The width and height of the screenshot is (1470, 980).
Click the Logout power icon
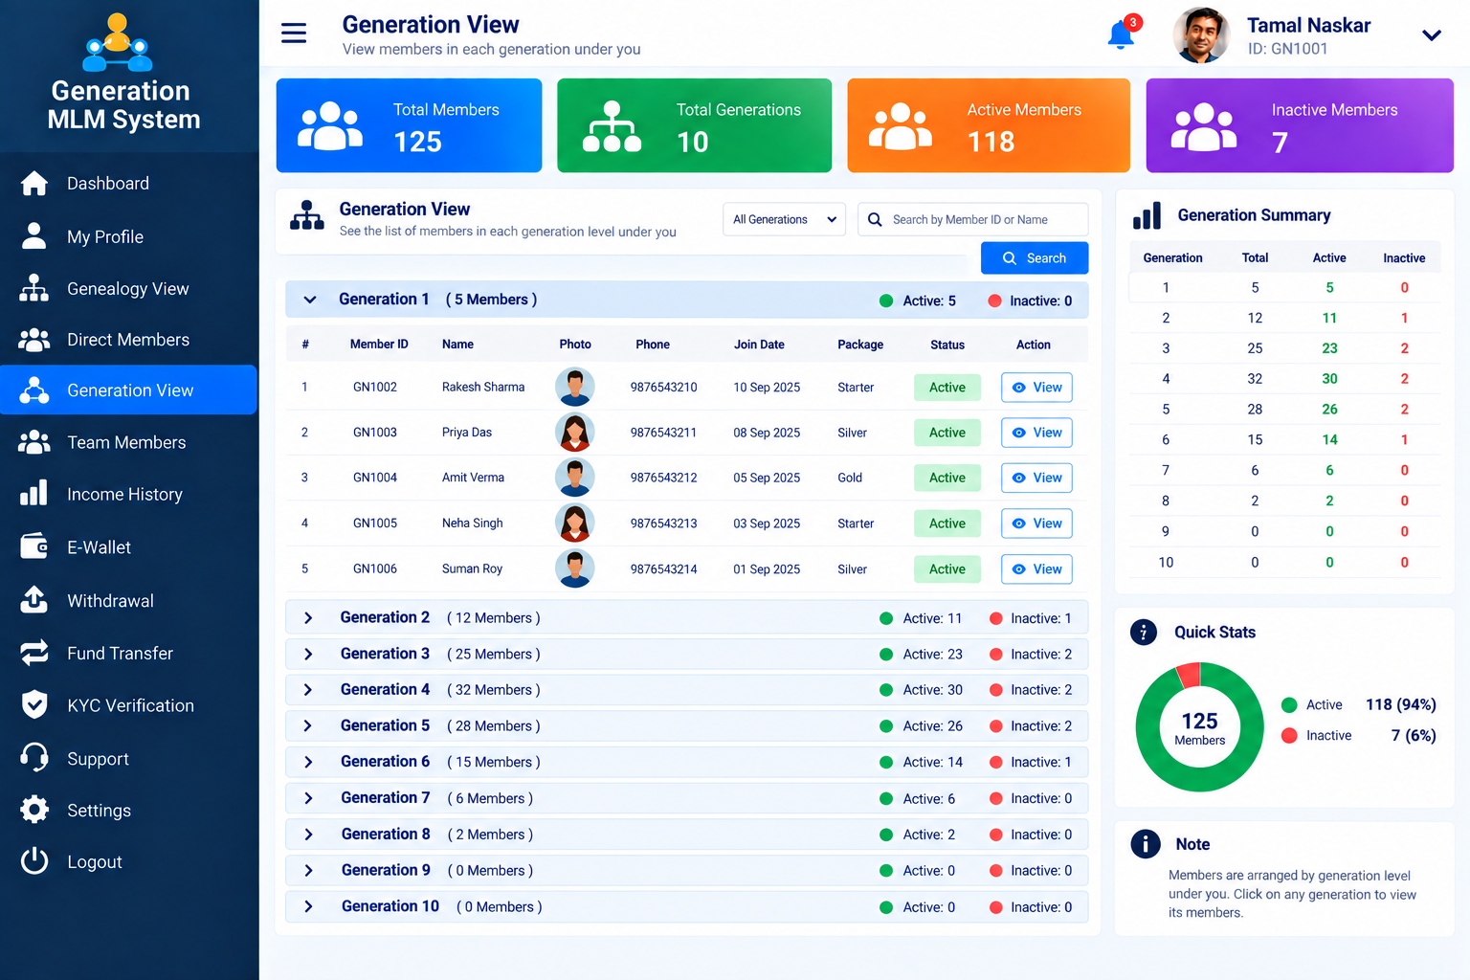pos(34,861)
